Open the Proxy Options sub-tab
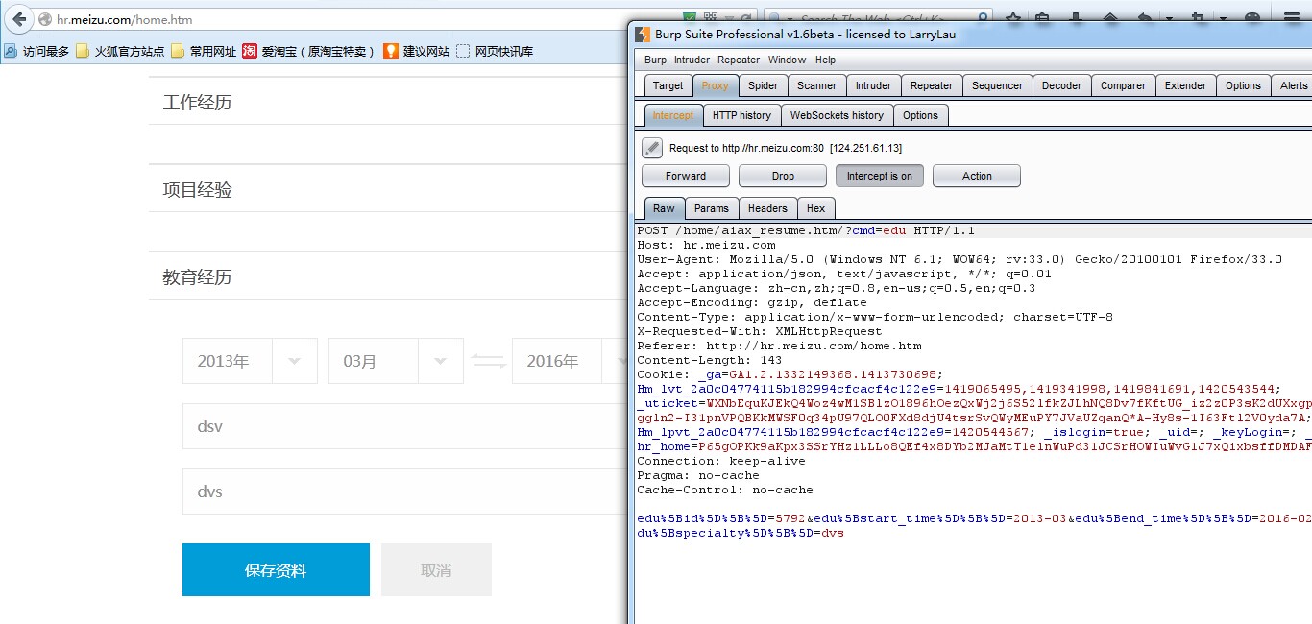 click(x=920, y=115)
